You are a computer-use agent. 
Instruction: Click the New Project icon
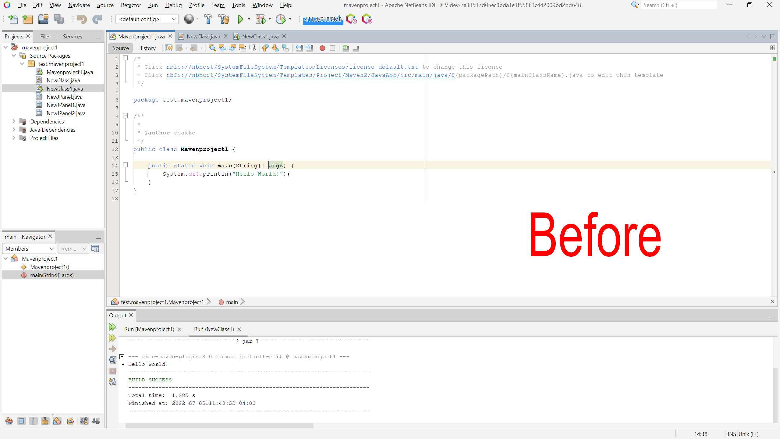tap(28, 19)
